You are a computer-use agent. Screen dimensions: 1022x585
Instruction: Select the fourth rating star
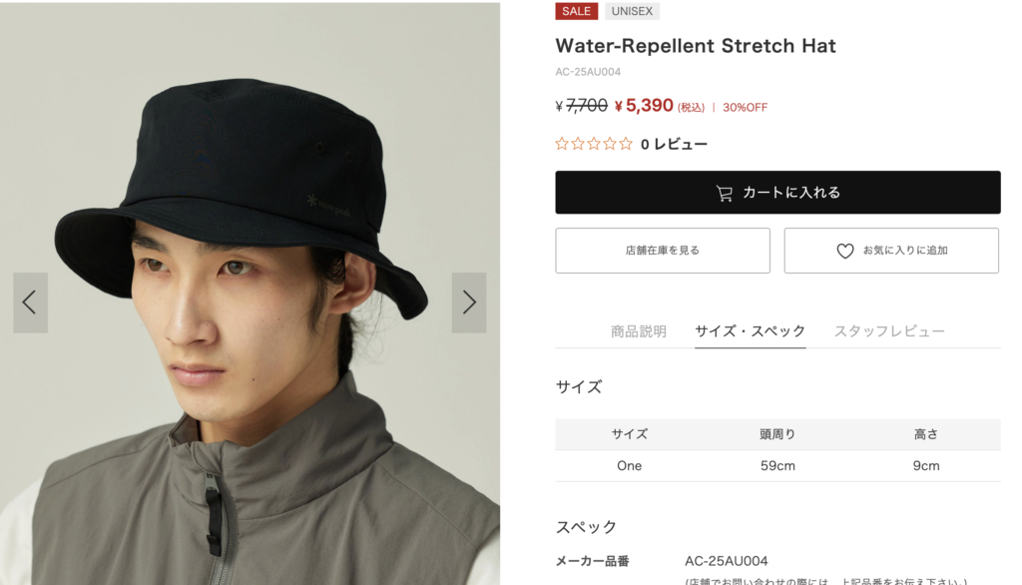[x=610, y=144]
